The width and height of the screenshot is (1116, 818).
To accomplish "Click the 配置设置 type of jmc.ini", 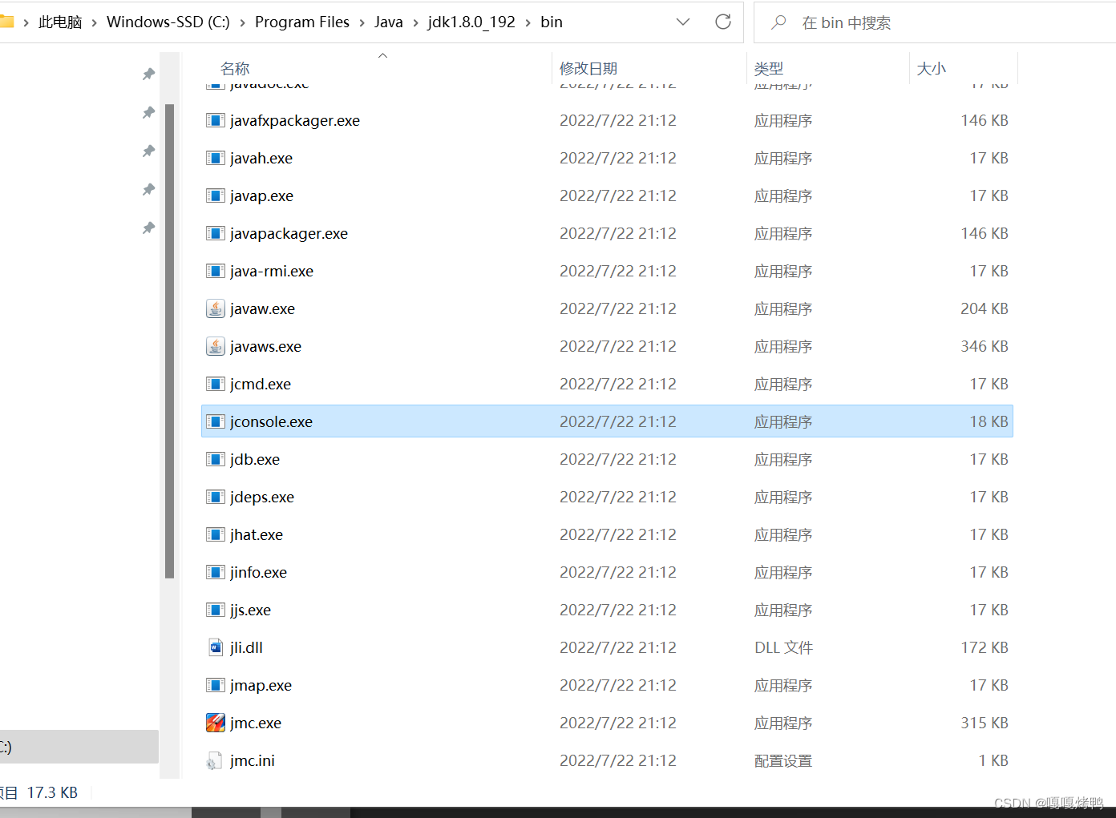I will pos(783,760).
